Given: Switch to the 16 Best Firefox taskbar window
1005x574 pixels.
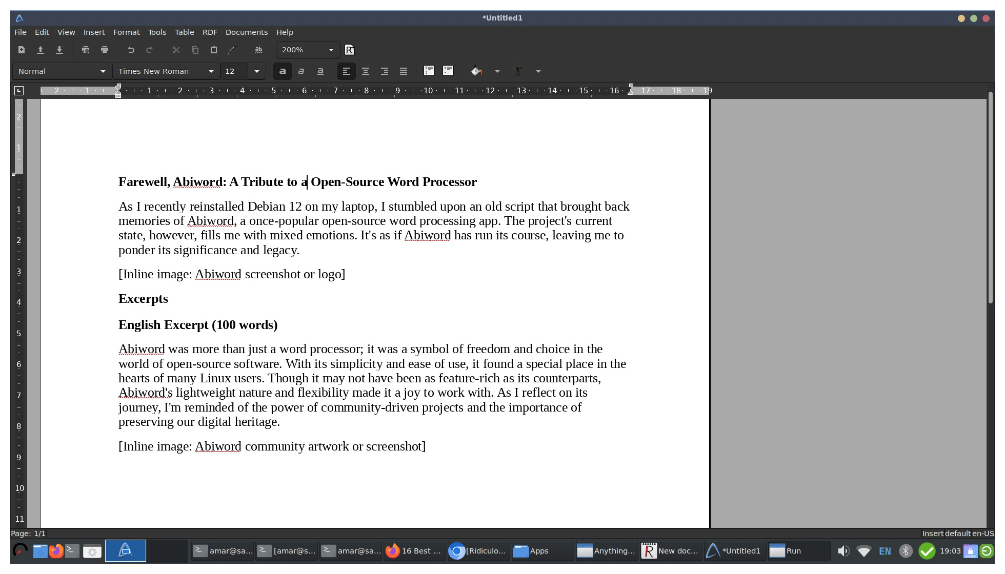Looking at the screenshot, I should click(414, 551).
